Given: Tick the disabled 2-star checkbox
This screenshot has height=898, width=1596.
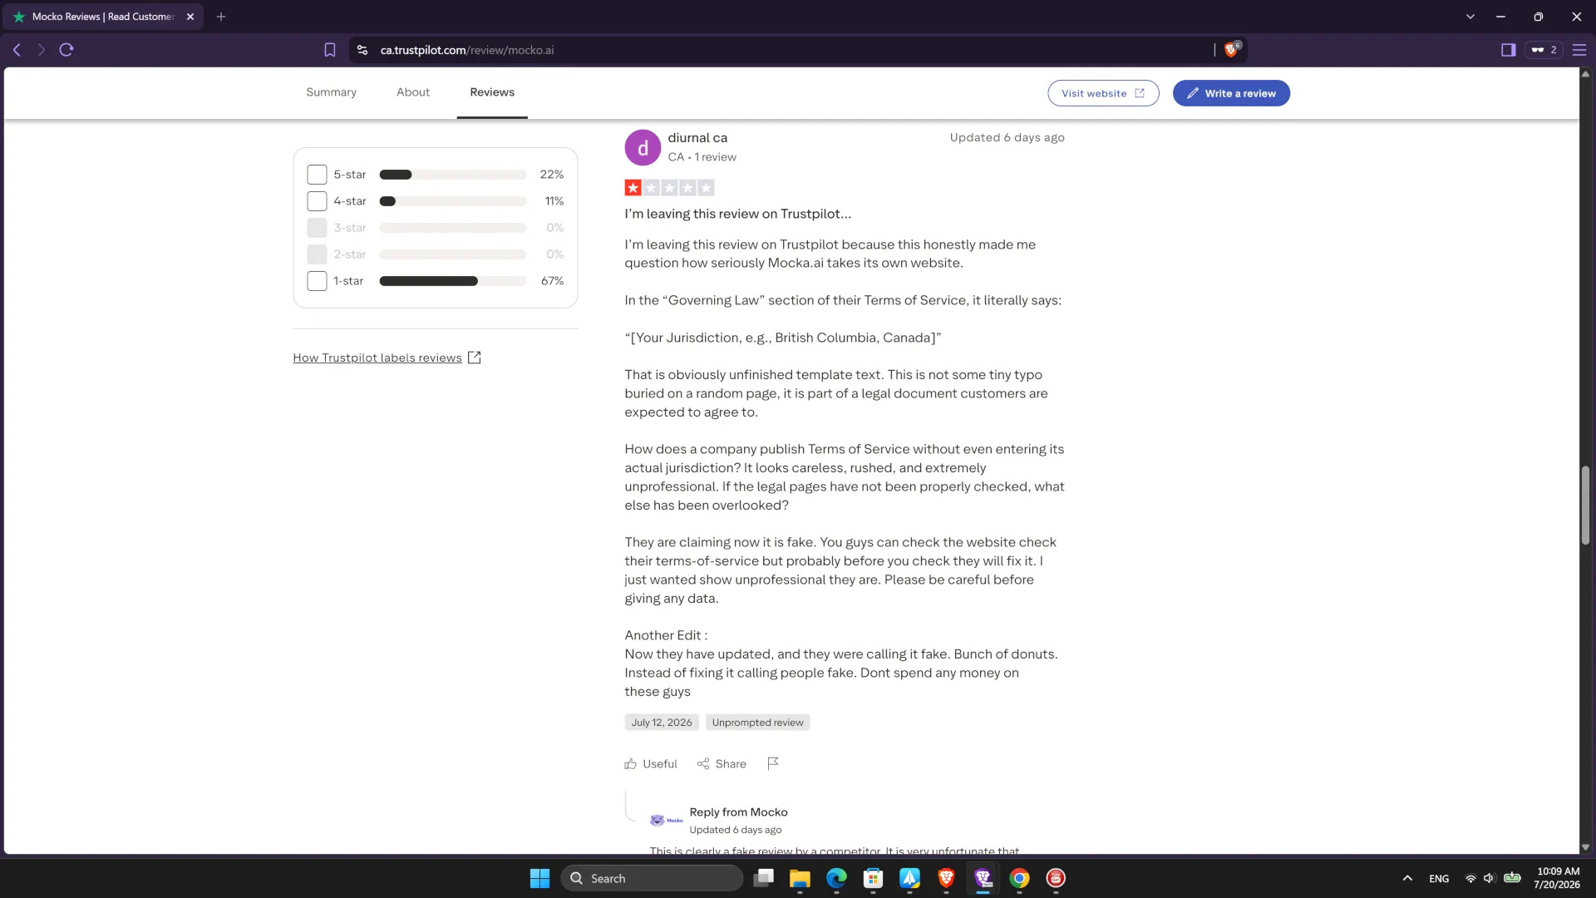Looking at the screenshot, I should 317,254.
